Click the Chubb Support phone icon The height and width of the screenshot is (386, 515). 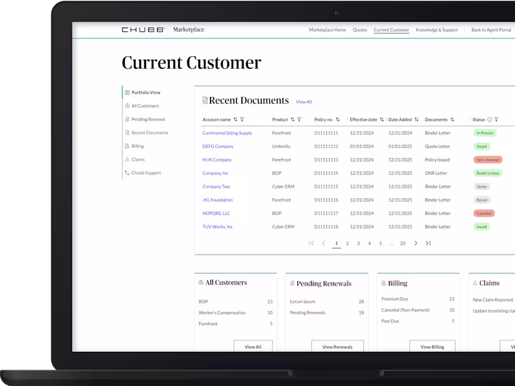127,172
